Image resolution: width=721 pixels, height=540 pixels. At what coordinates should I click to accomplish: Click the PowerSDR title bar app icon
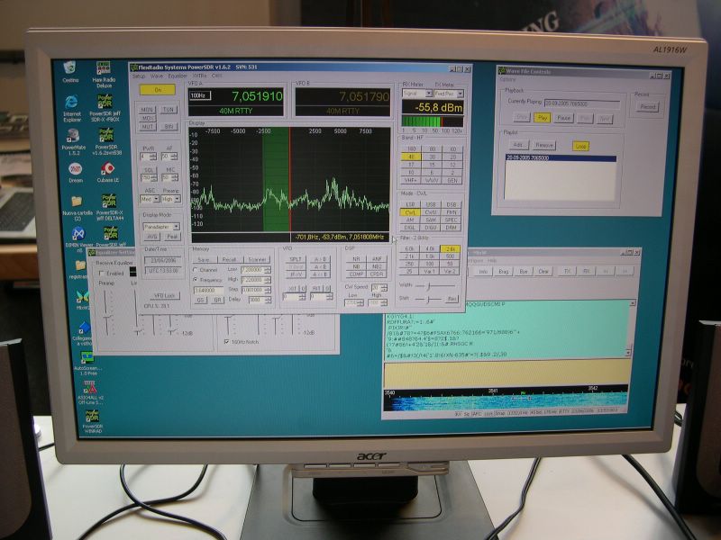134,67
